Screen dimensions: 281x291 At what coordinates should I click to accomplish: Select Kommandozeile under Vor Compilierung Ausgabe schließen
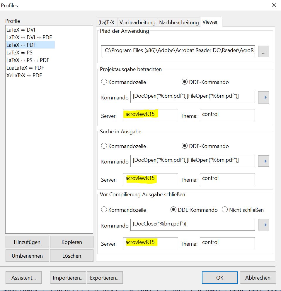tap(123, 210)
